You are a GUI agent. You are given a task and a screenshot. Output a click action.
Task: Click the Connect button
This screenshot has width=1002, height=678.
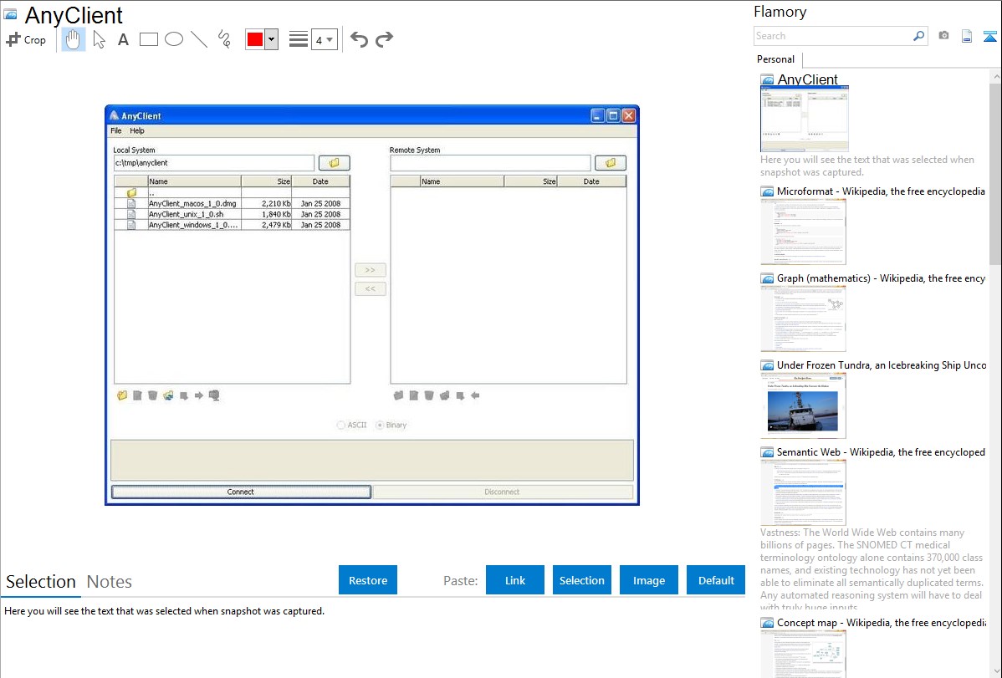(x=241, y=492)
